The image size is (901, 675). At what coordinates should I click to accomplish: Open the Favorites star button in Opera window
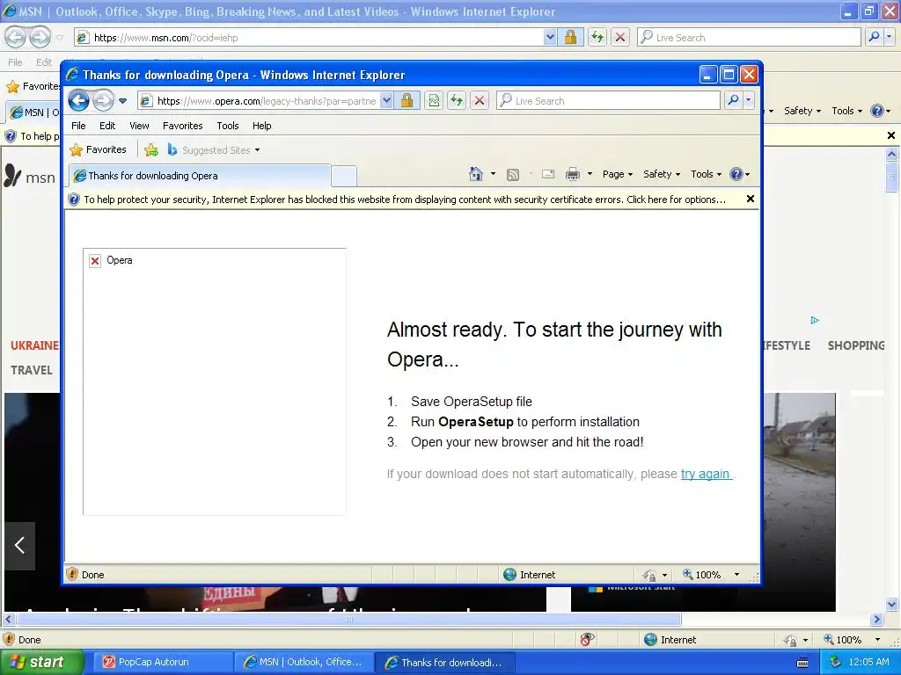point(98,149)
